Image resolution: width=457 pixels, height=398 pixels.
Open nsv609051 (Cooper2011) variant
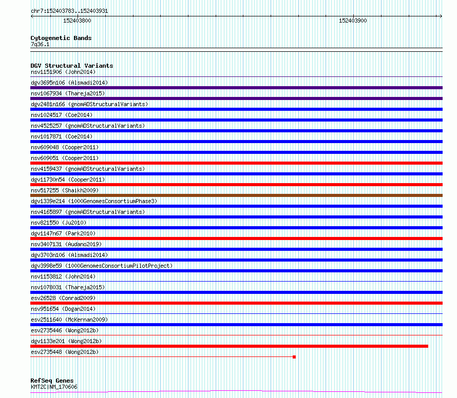point(65,158)
